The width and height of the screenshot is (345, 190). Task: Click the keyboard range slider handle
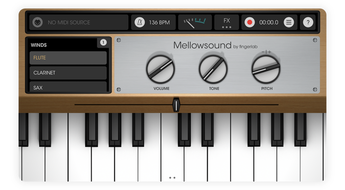coord(176,105)
